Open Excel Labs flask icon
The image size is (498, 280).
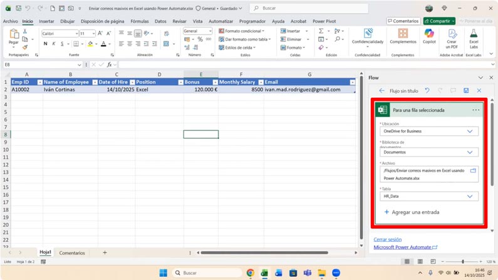(474, 33)
